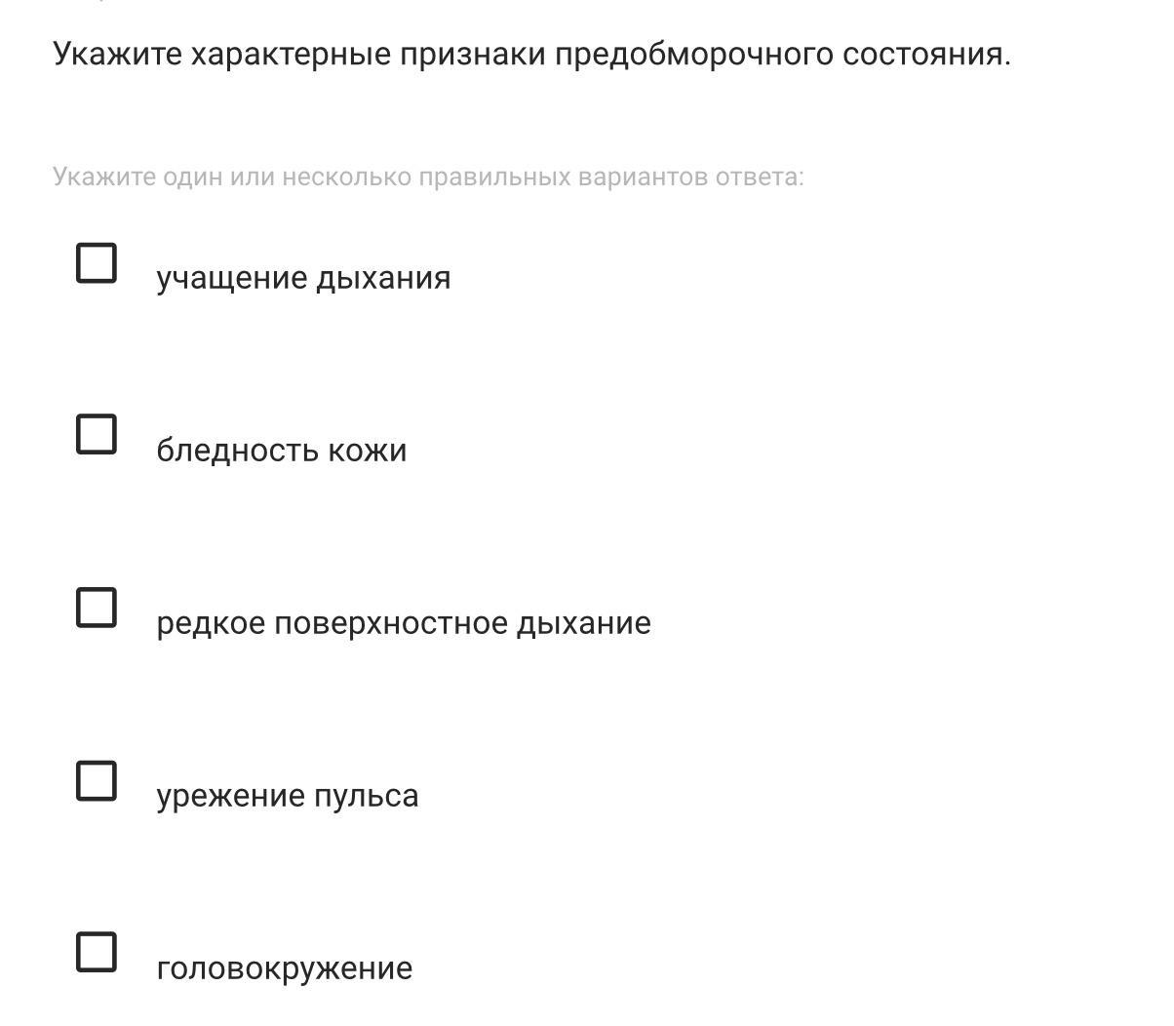Screen dimensions: 1174x1026
Task: Toggle the first answer option's checkbox
Action: pyautogui.click(x=97, y=262)
